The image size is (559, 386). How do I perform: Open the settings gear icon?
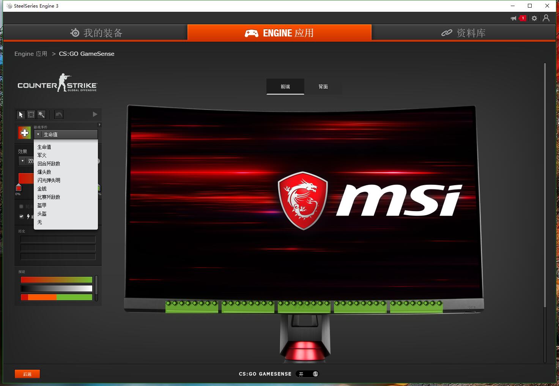pyautogui.click(x=534, y=18)
